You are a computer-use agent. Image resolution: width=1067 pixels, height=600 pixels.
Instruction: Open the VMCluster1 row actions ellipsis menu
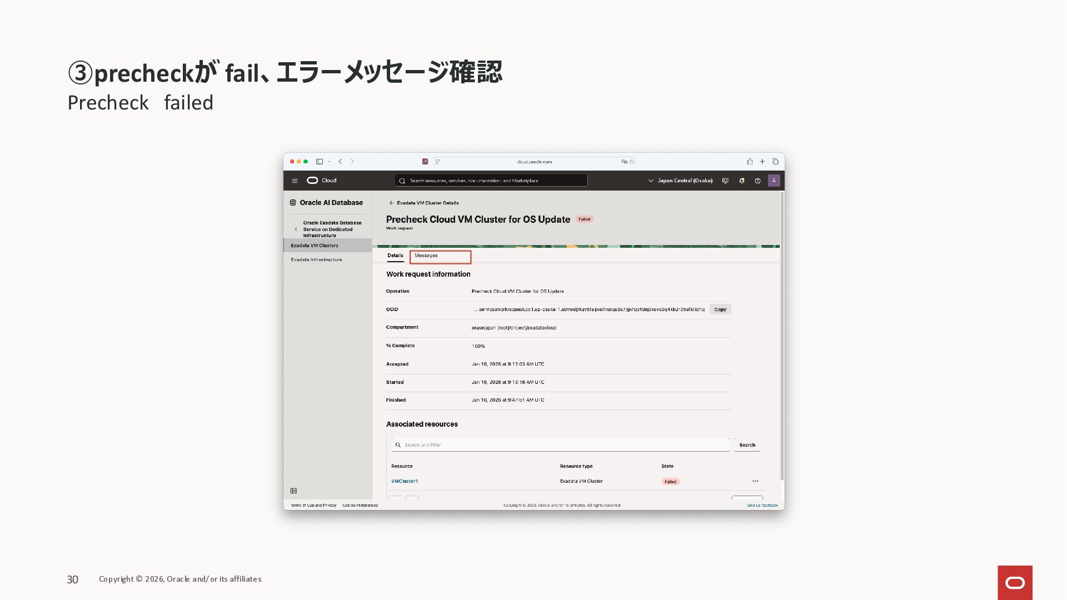pyautogui.click(x=755, y=481)
